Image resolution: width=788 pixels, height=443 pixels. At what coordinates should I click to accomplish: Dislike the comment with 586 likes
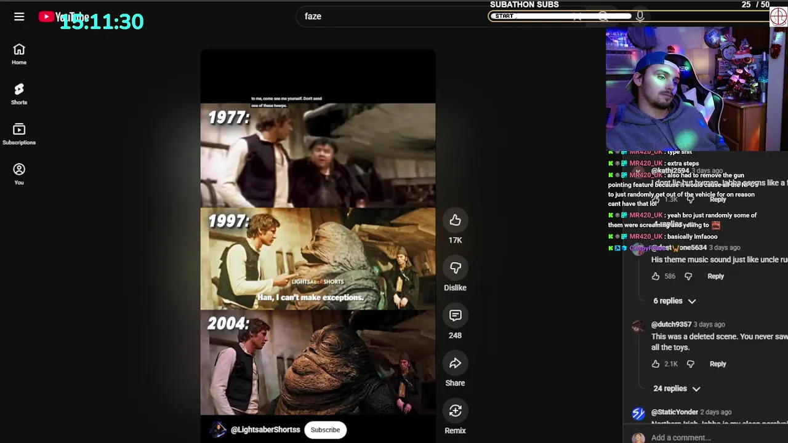688,276
